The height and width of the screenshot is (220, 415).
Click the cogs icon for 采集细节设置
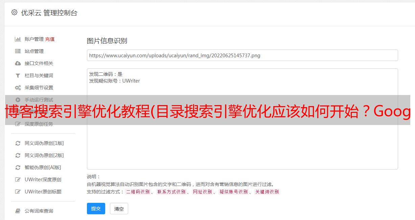click(18, 88)
